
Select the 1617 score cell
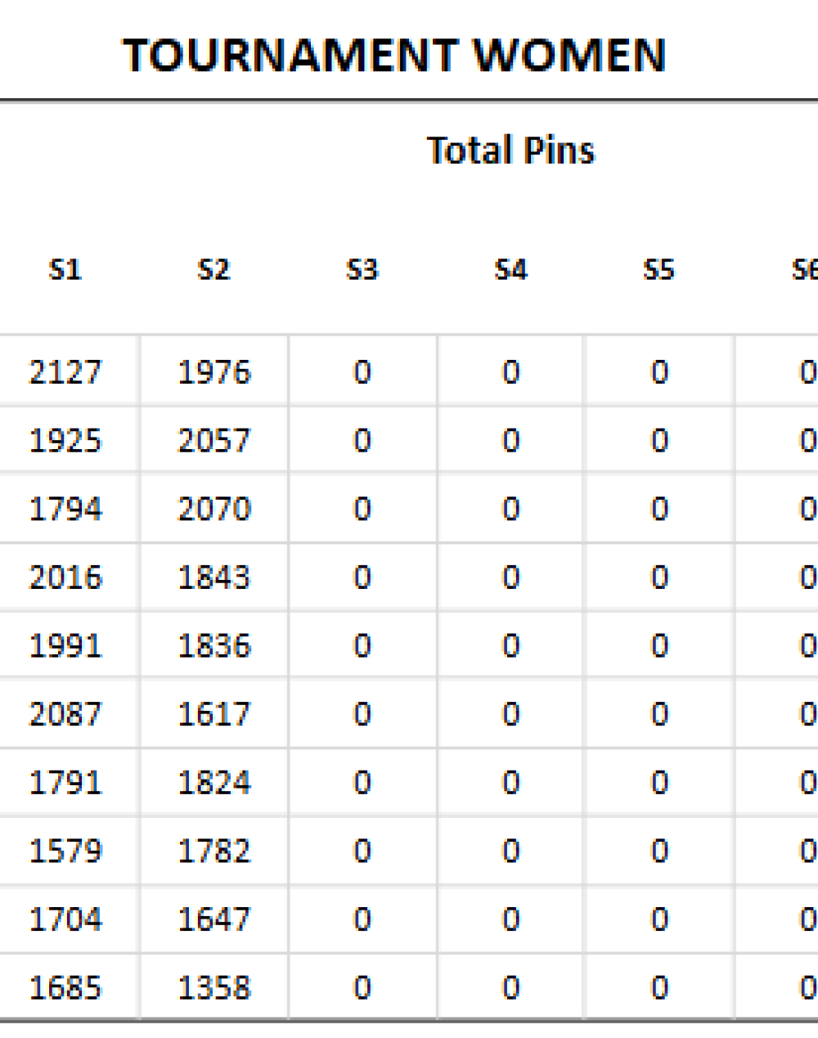pyautogui.click(x=213, y=714)
